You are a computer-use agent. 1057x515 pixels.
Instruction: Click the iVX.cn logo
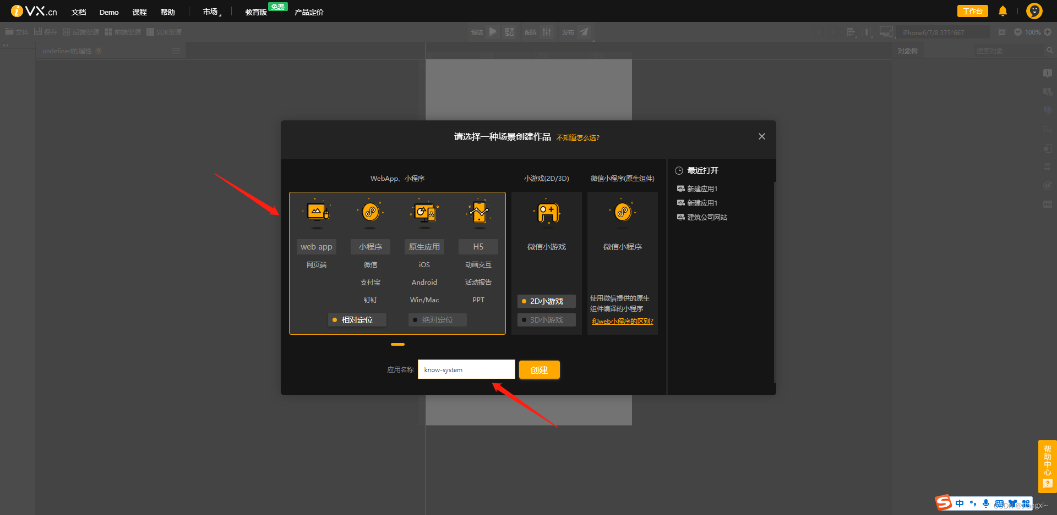point(34,11)
